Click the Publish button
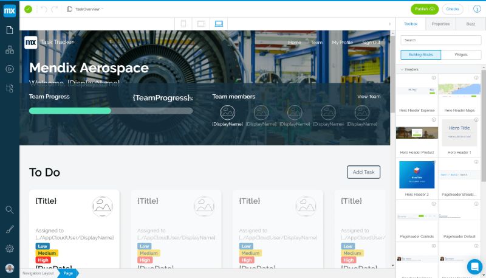This screenshot has width=486, height=278. point(424,9)
